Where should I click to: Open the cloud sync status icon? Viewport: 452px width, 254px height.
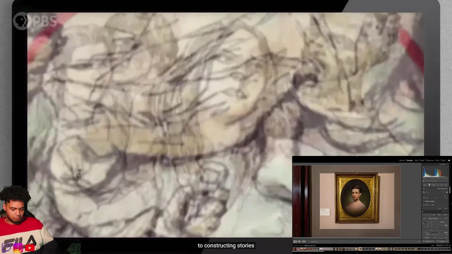449,160
